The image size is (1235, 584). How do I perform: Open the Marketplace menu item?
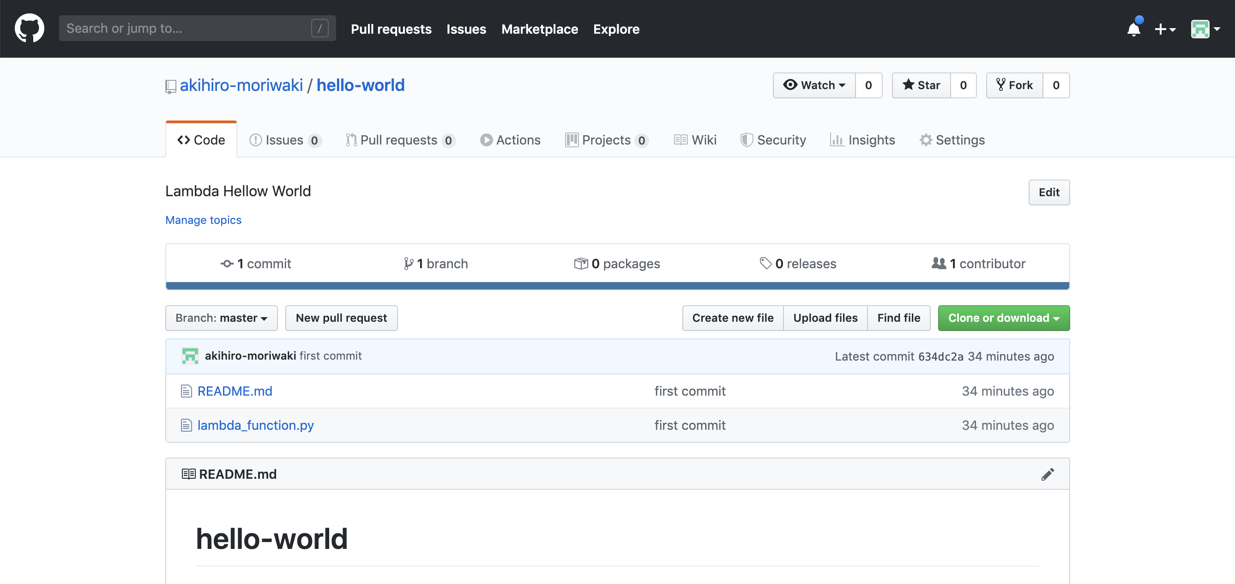click(539, 29)
